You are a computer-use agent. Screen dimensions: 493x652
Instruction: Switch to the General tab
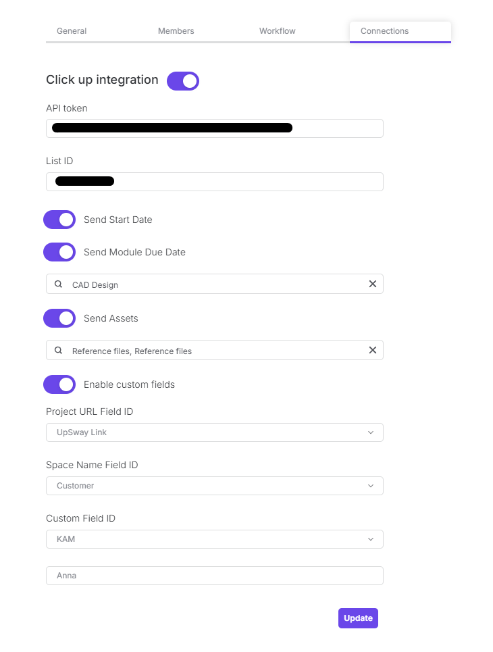coord(72,31)
